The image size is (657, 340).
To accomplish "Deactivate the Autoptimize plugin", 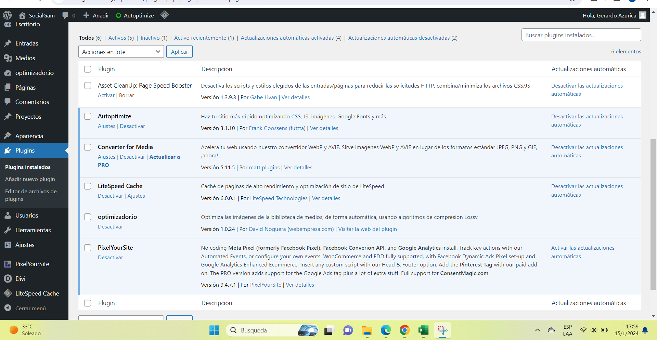I will (x=132, y=126).
